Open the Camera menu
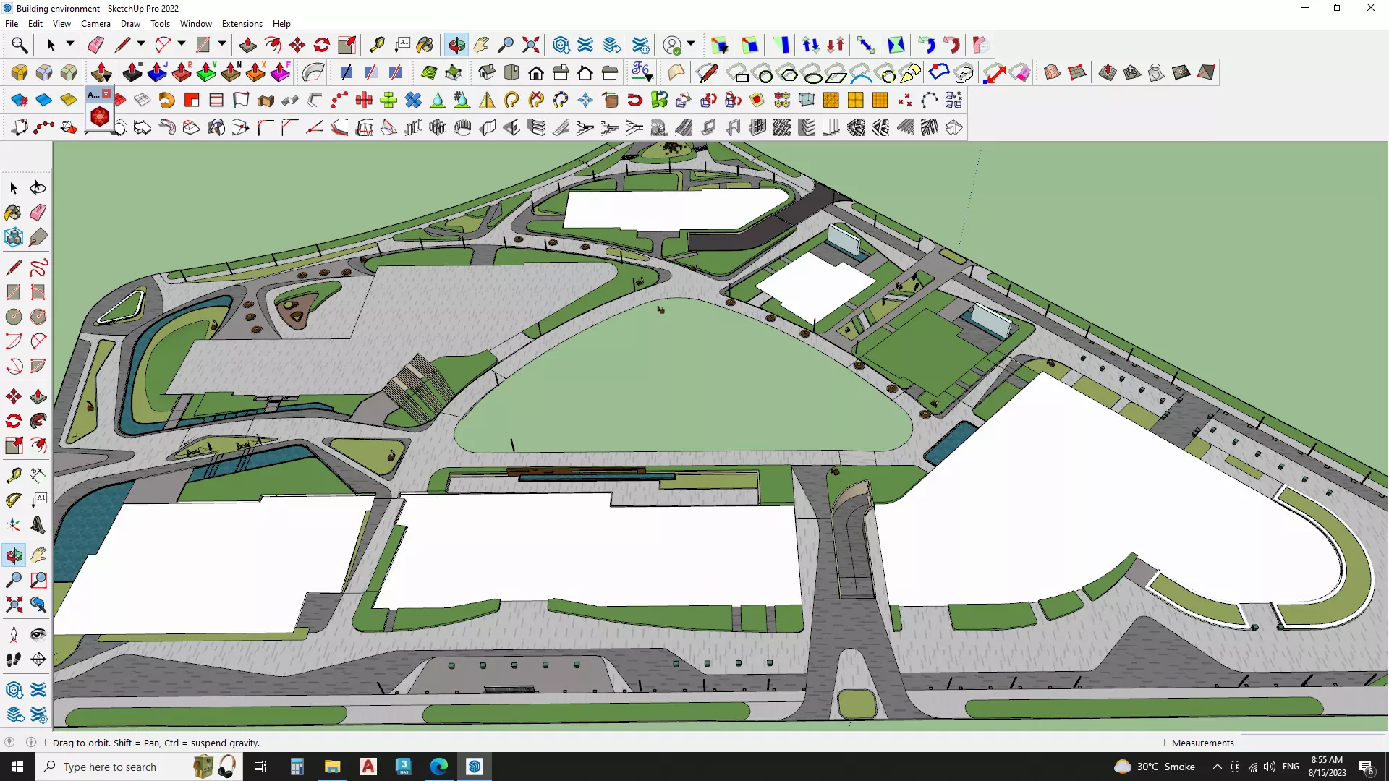The image size is (1389, 781). click(x=95, y=24)
